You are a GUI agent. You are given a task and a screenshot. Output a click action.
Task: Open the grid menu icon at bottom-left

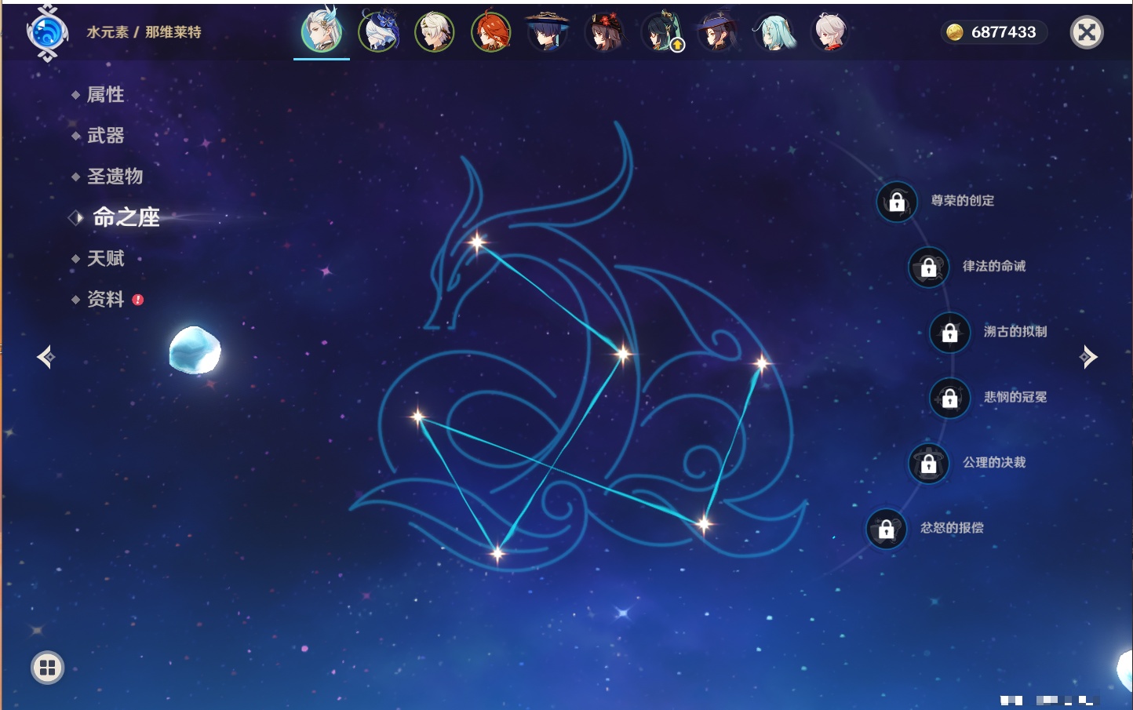pos(47,668)
